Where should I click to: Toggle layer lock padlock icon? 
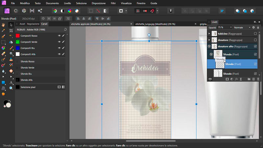tap(258, 27)
